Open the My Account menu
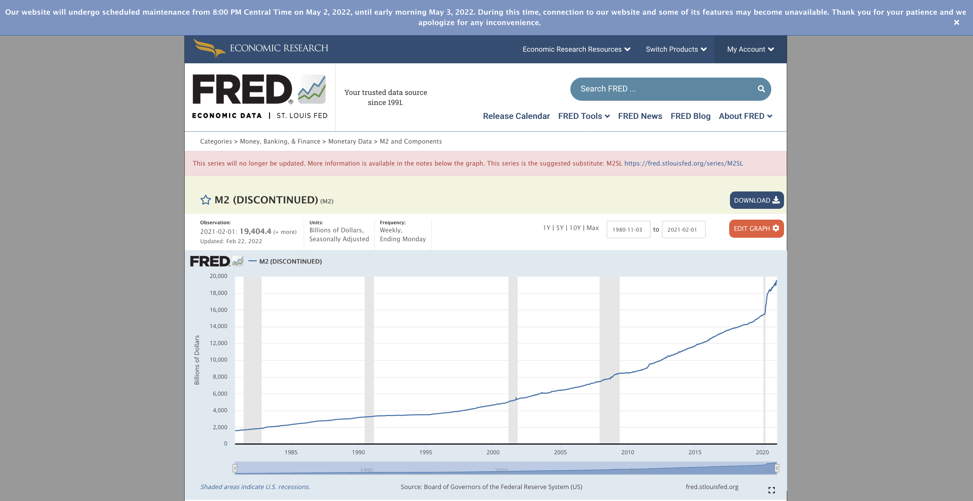 (750, 49)
